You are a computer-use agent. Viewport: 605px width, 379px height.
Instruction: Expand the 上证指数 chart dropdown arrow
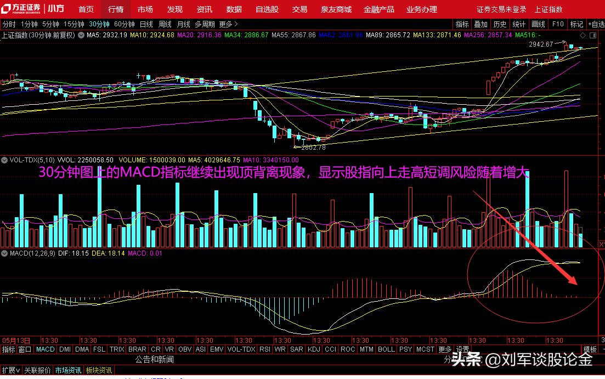[x=81, y=35]
